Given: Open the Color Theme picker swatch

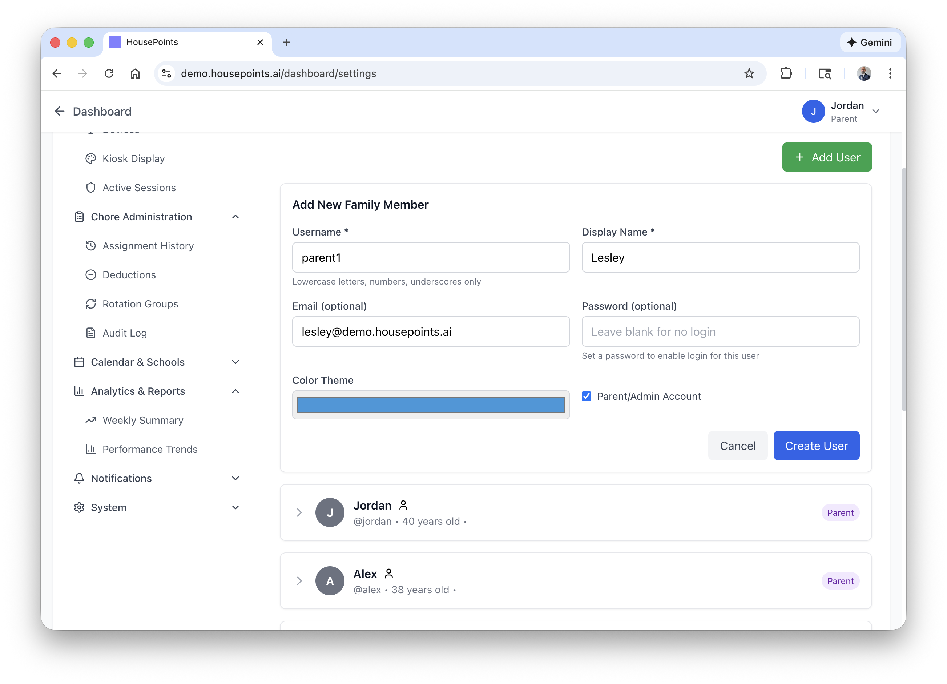Looking at the screenshot, I should tap(431, 405).
